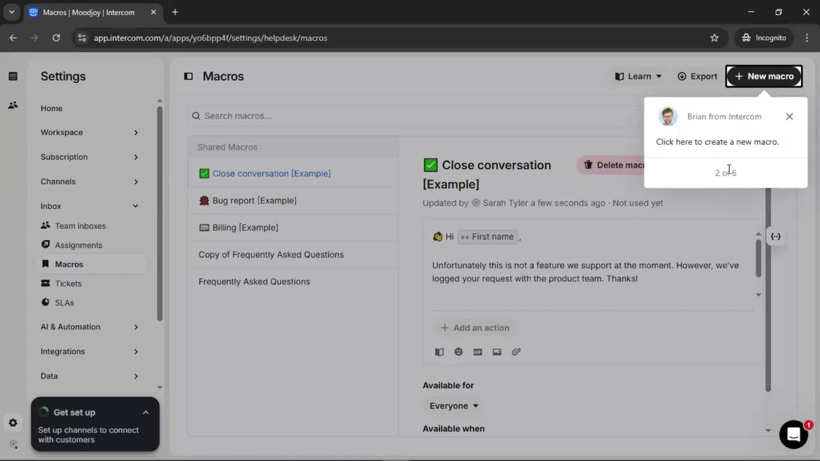Click the settings sidebar scrollbar
Viewport: 820px width, 461px height.
(x=160, y=213)
